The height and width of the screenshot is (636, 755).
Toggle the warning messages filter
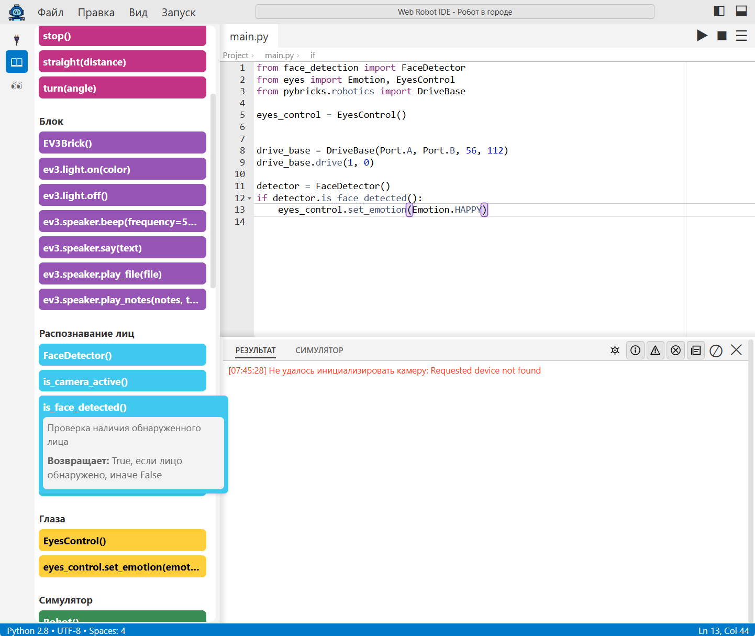pyautogui.click(x=656, y=350)
